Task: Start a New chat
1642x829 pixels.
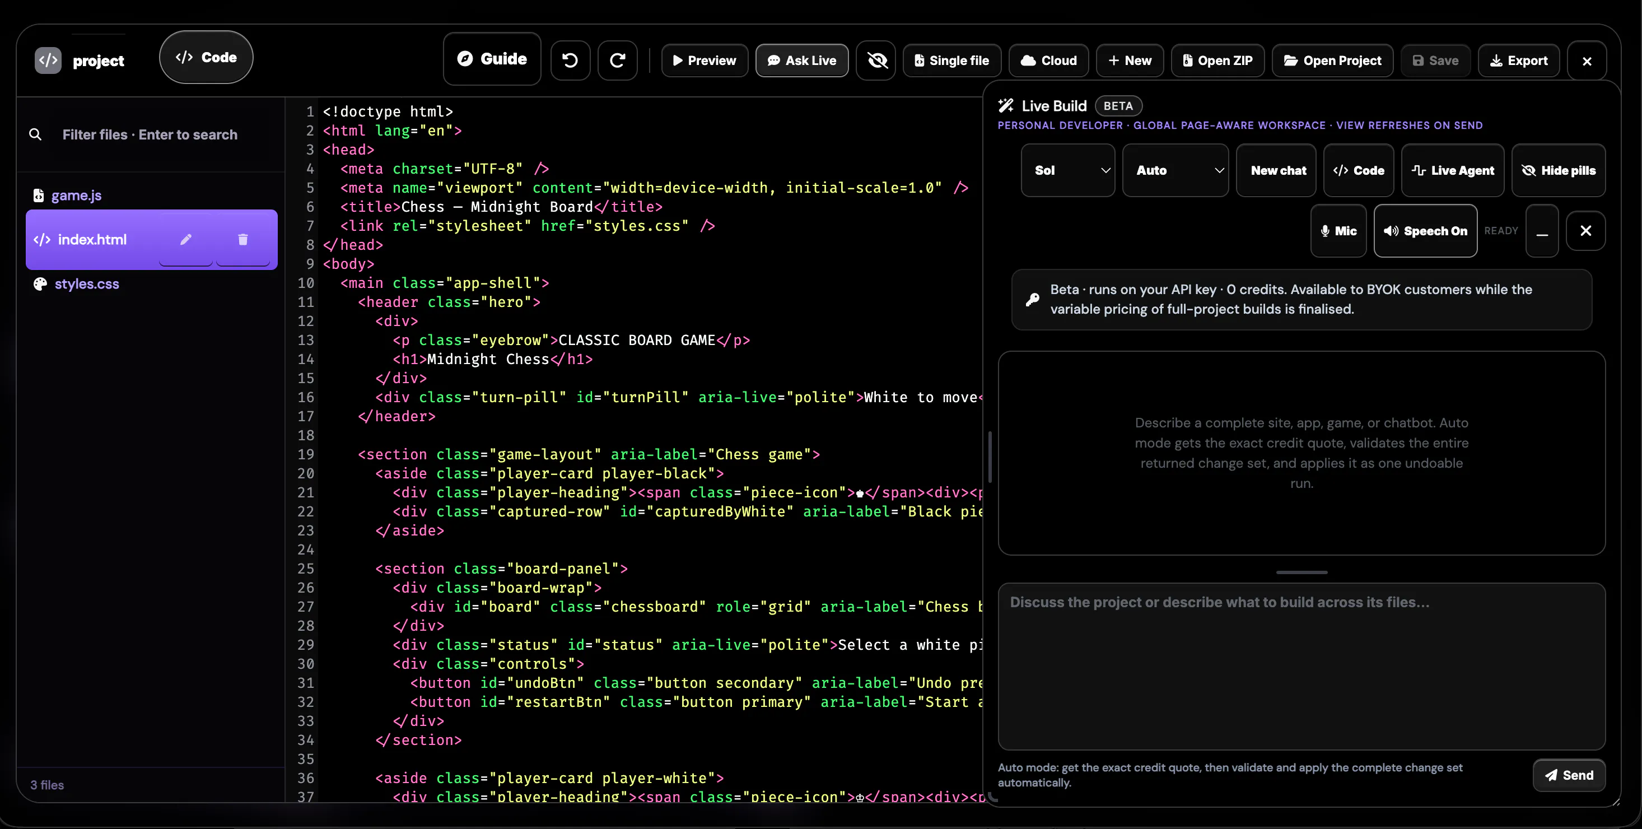Action: tap(1276, 170)
